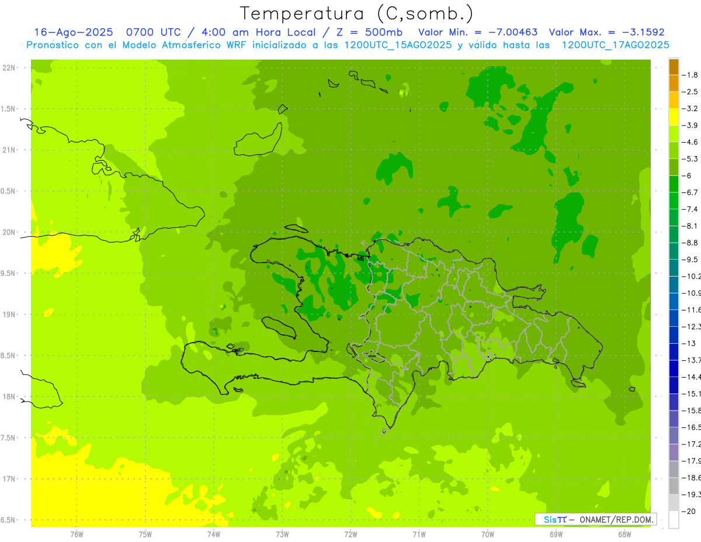701x542 pixels.
Task: Click the "69W" longitude label
Action: (556, 534)
